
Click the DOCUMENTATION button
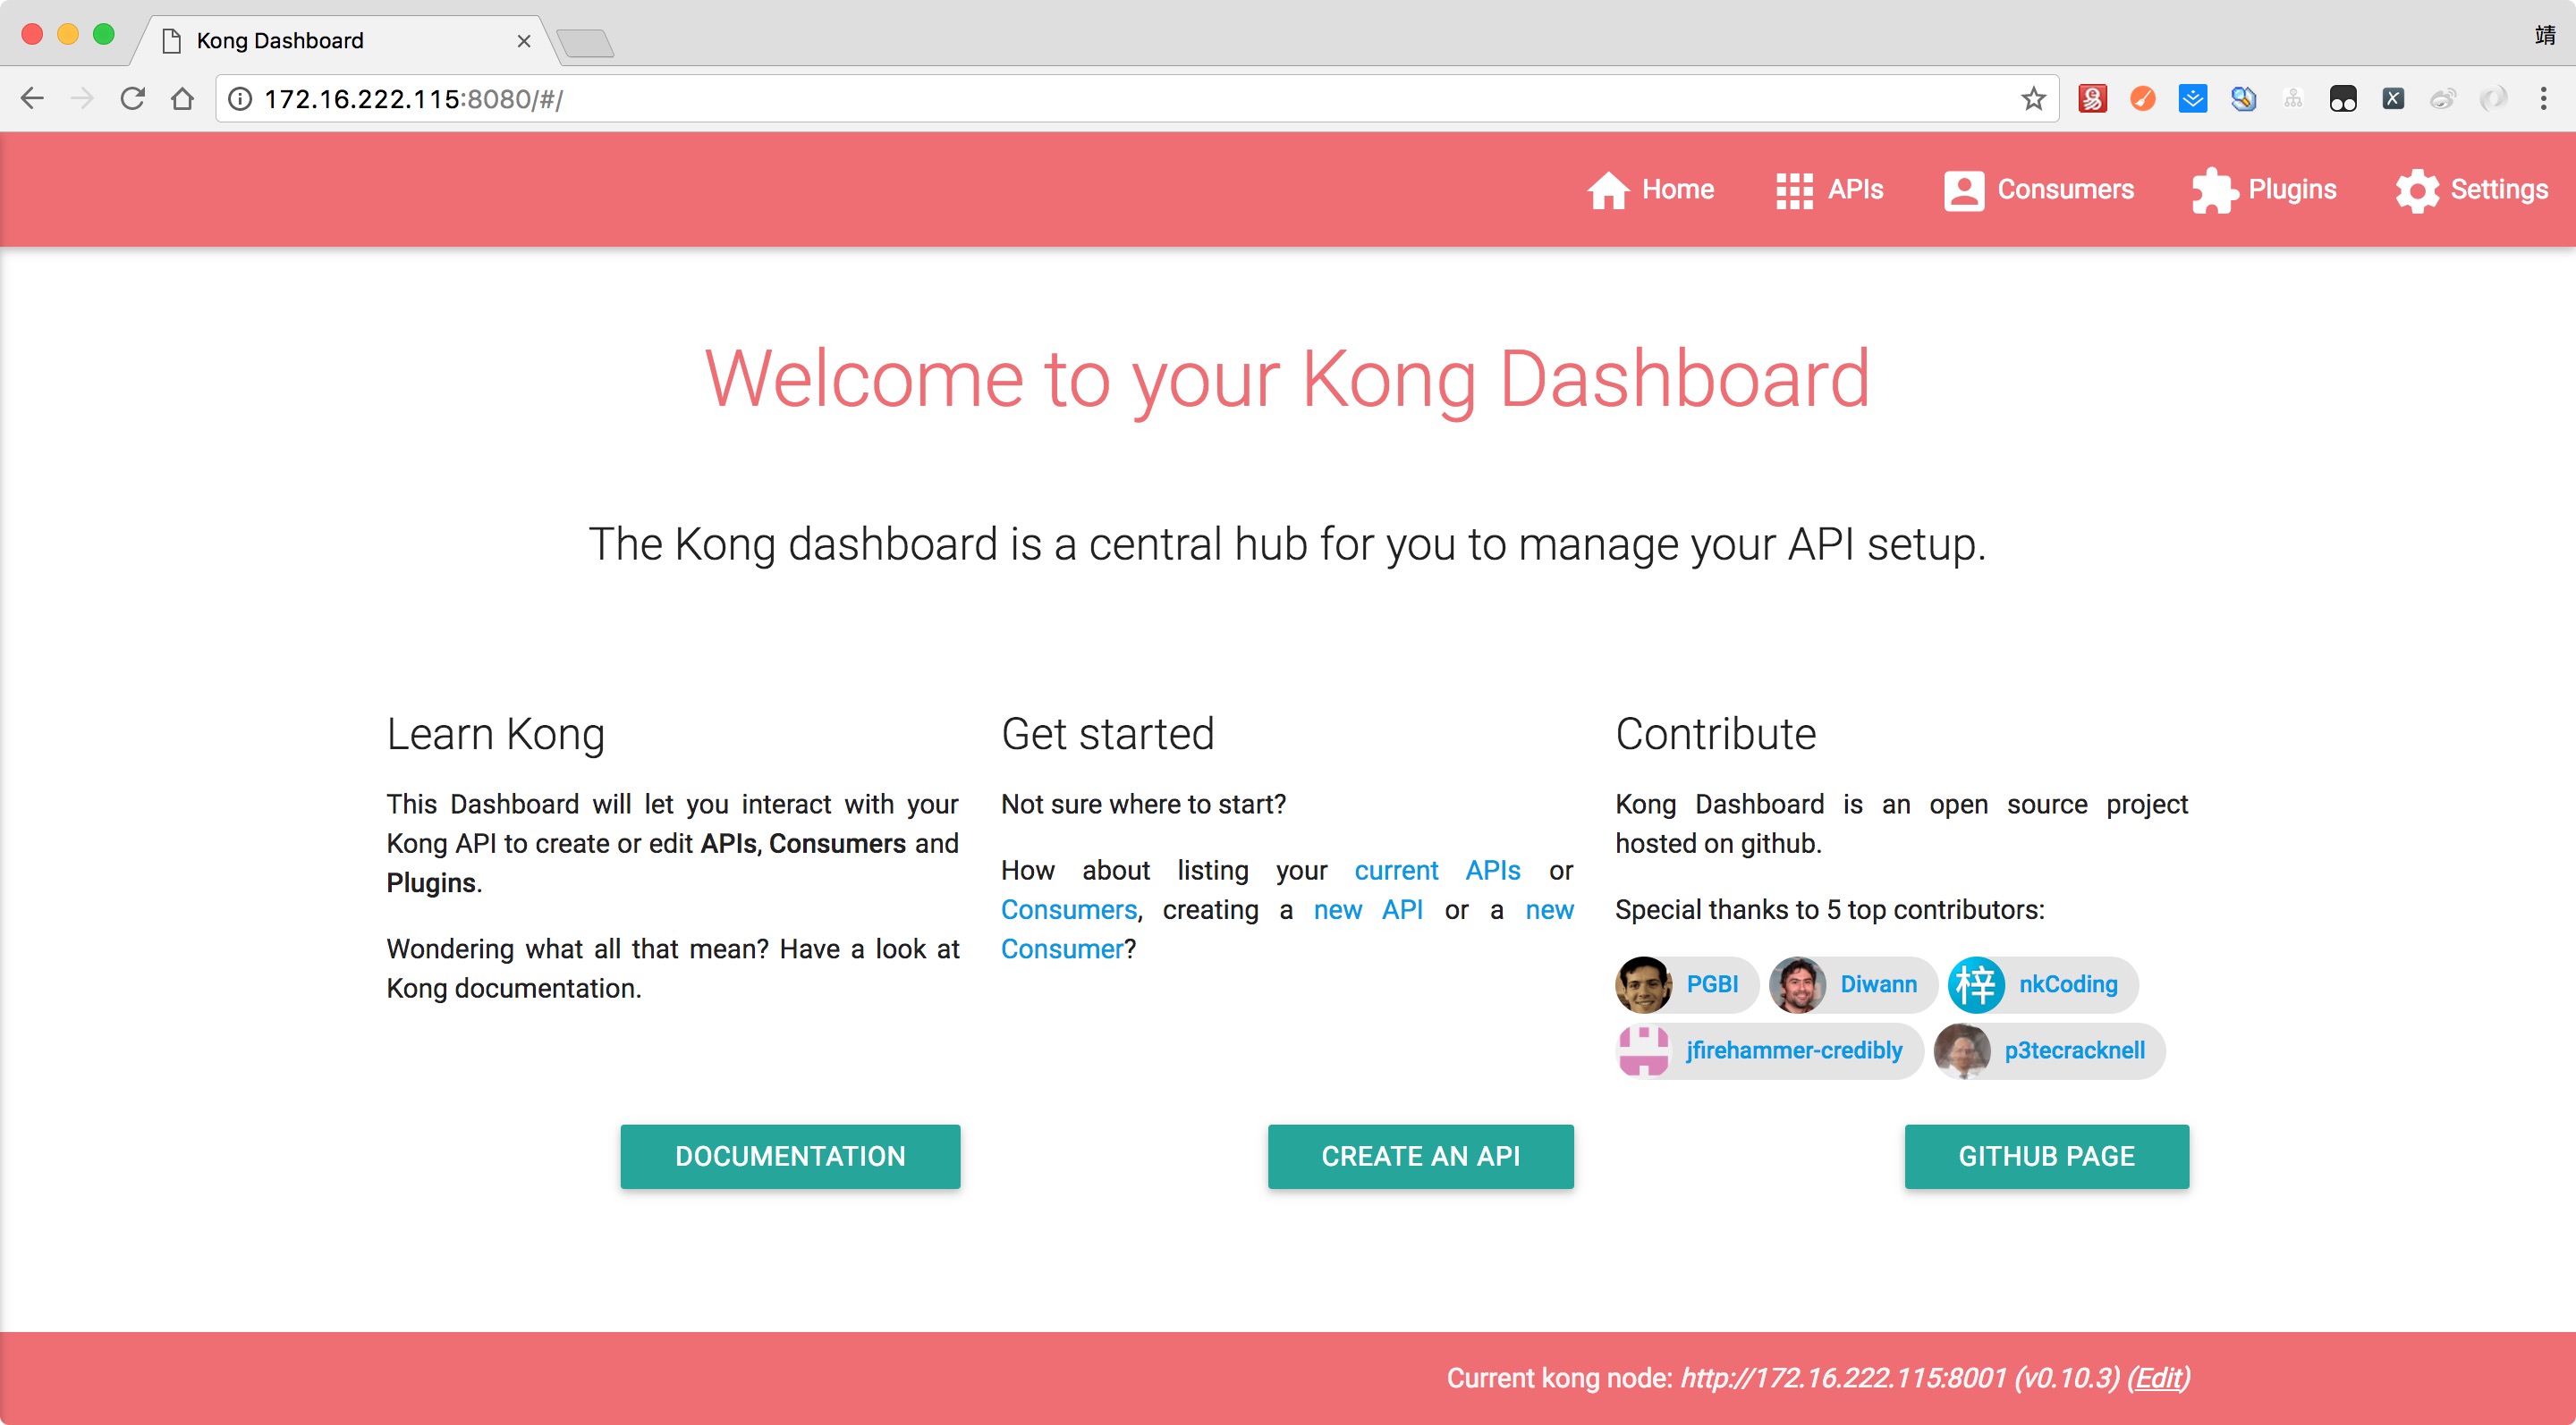(x=790, y=1156)
